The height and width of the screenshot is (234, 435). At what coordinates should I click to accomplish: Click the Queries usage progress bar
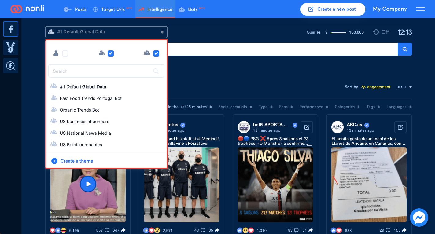tap(338, 32)
